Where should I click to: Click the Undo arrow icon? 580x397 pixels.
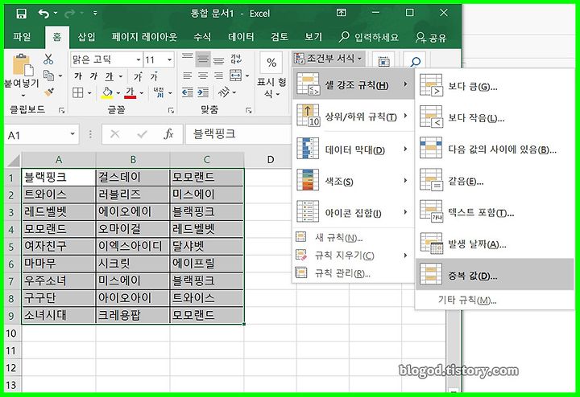[x=43, y=14]
